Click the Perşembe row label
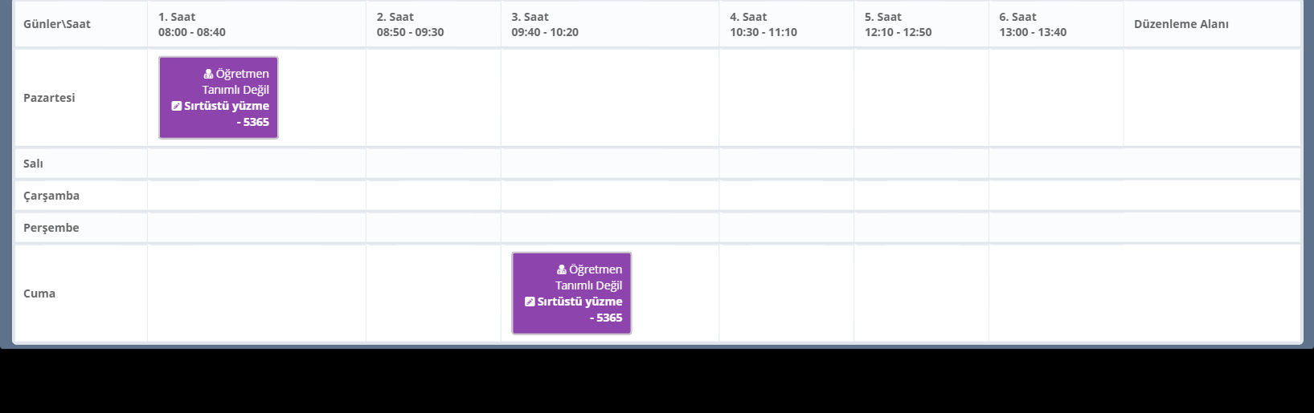This screenshot has width=1314, height=413. [51, 228]
